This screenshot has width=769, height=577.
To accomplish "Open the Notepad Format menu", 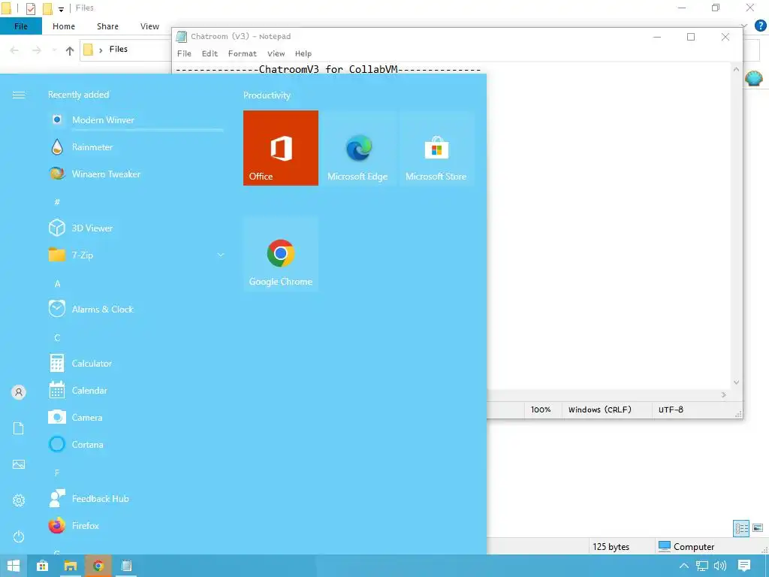I will [x=243, y=53].
